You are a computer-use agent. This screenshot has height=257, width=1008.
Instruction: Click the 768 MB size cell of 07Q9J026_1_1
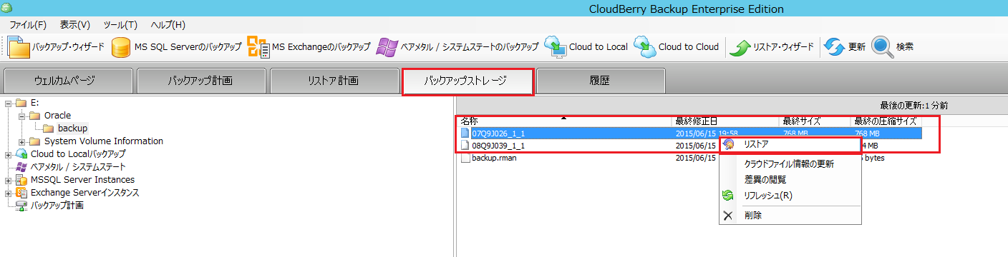795,133
